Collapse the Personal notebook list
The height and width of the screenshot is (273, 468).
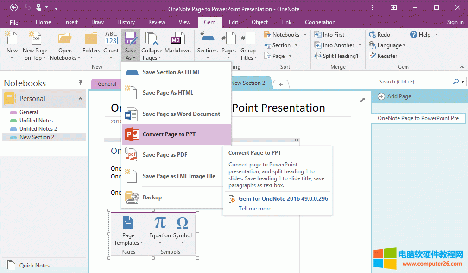[x=80, y=99]
